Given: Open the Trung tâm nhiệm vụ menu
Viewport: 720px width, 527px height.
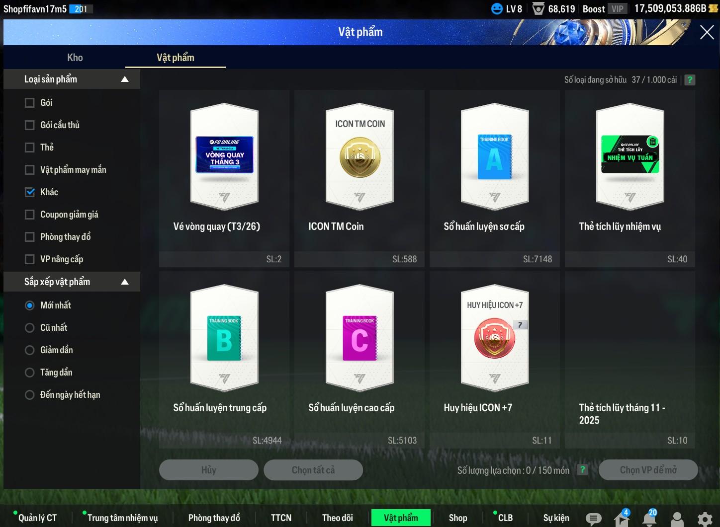Looking at the screenshot, I should 122,518.
